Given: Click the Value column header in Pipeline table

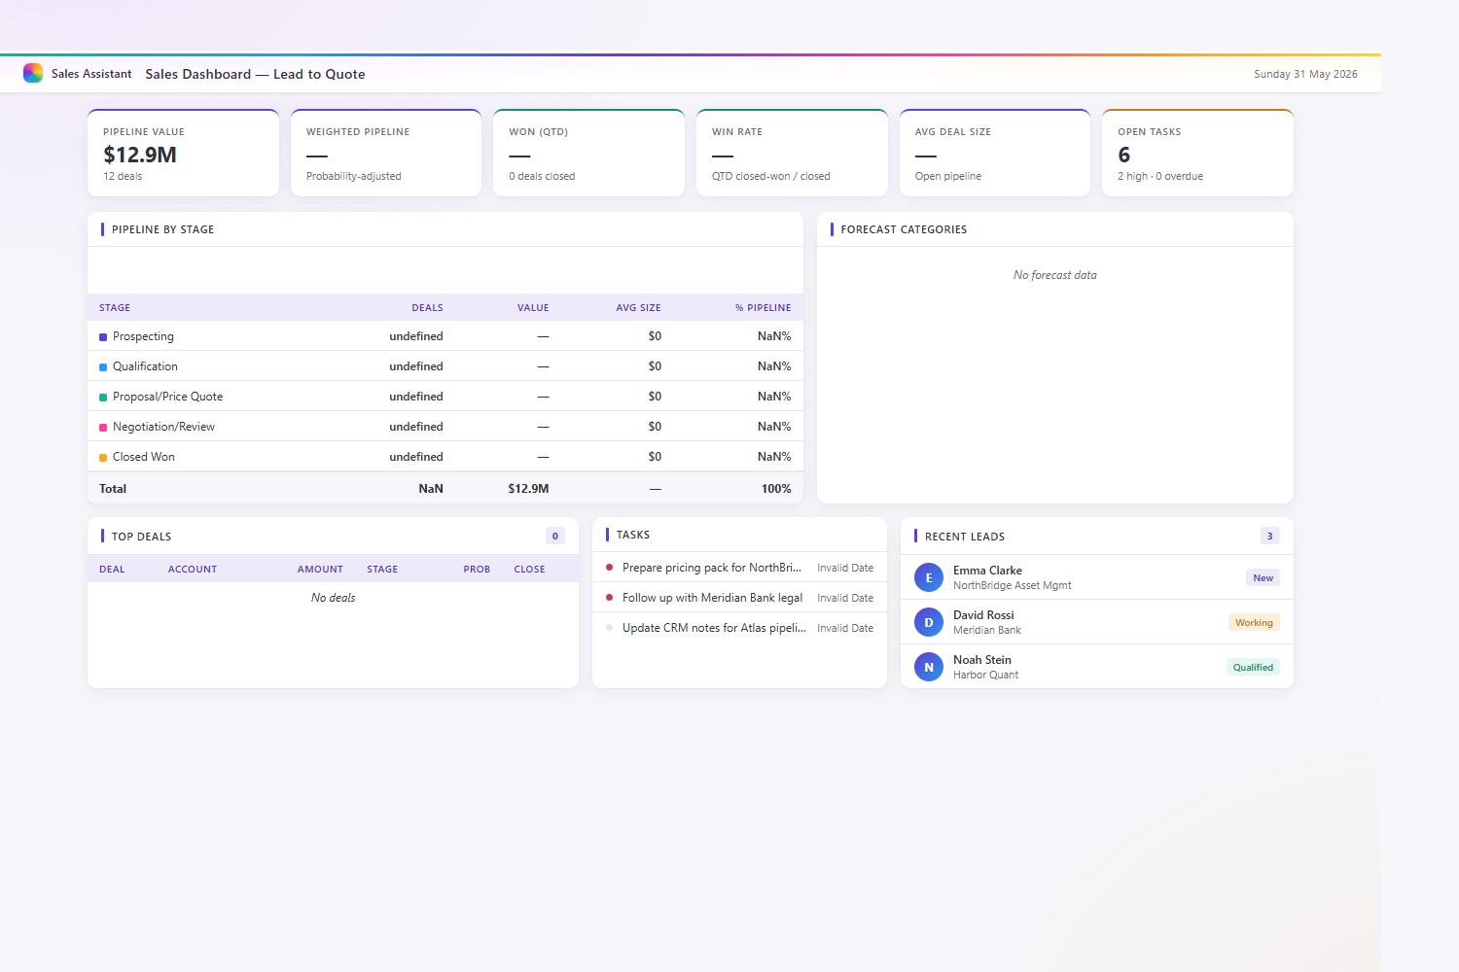Looking at the screenshot, I should (533, 308).
